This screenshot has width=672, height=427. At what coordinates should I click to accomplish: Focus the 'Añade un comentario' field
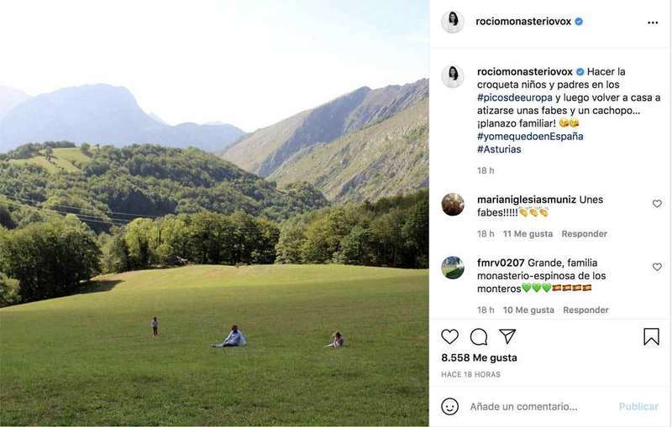538,407
